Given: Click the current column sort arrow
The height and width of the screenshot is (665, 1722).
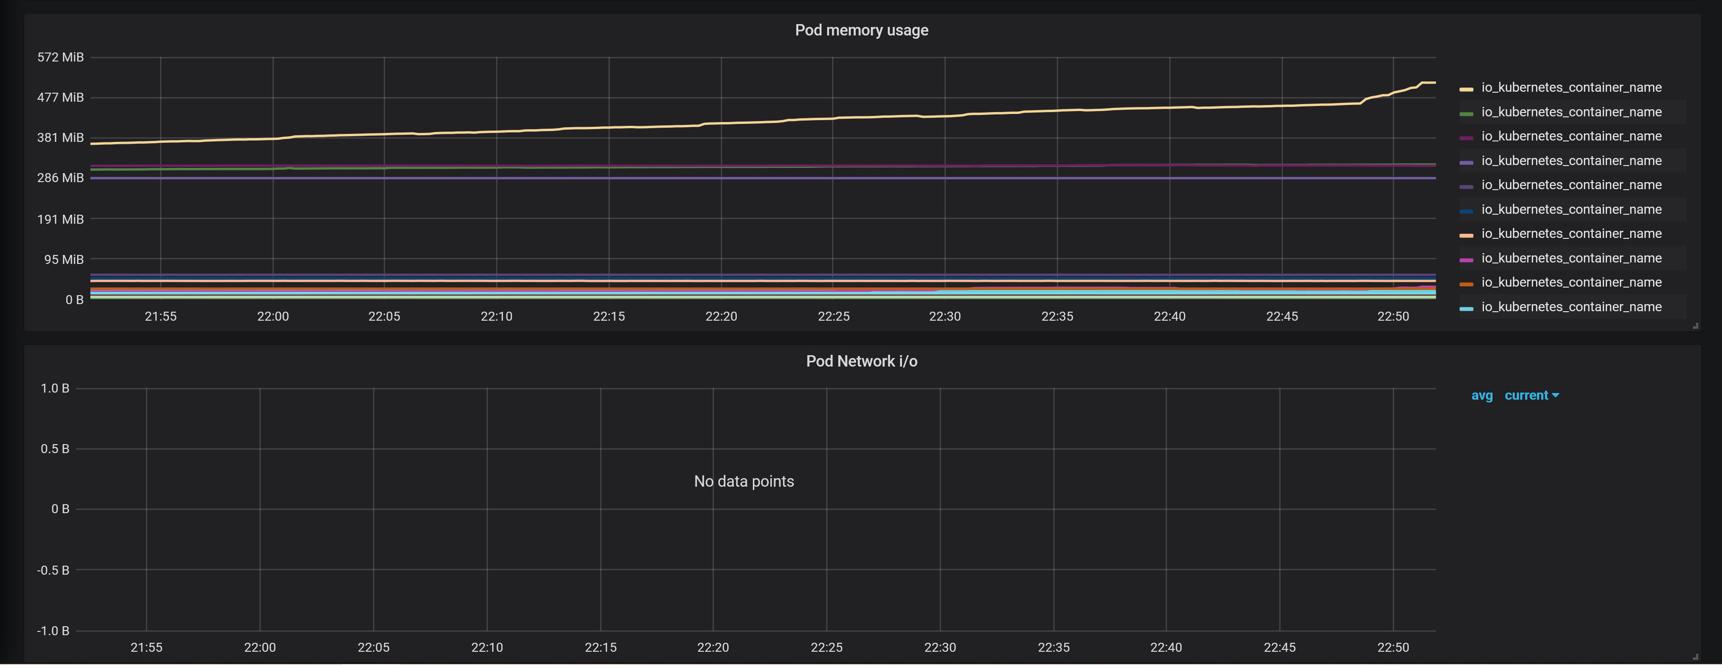Looking at the screenshot, I should (x=1555, y=396).
